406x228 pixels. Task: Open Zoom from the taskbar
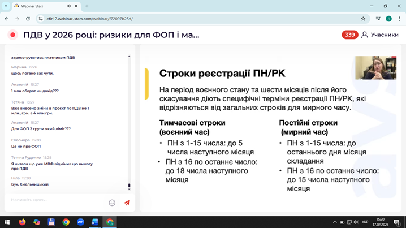click(x=80, y=222)
